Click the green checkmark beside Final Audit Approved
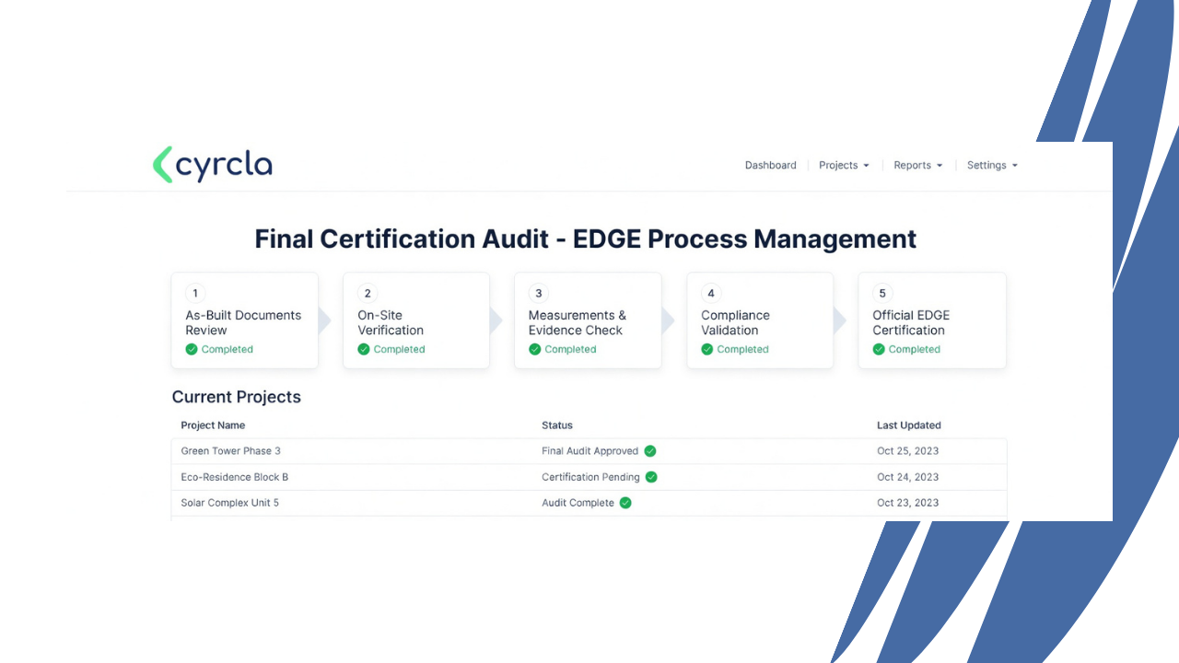Screen dimensions: 1179x663 click(x=650, y=451)
